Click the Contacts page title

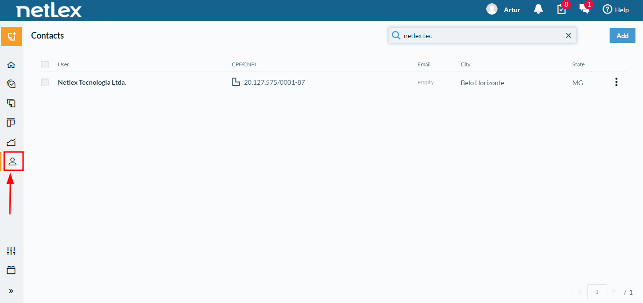pos(48,35)
